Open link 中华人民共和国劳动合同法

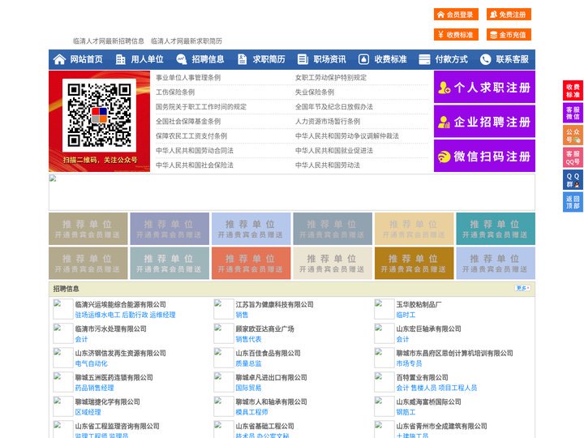(195, 151)
